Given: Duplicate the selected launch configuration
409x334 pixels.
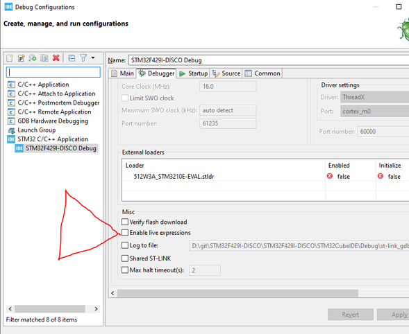Looking at the screenshot, I should pyautogui.click(x=44, y=58).
